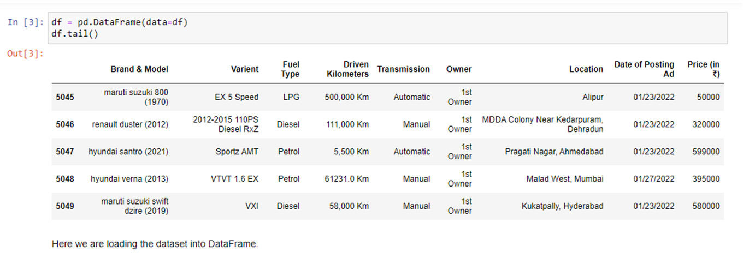Select the In [3] cell prompt label

tap(25, 22)
